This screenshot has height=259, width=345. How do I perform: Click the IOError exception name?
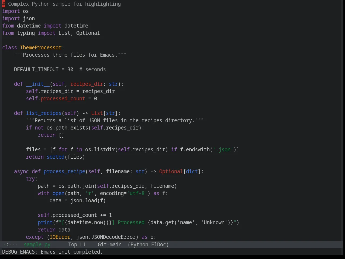click(x=60, y=237)
